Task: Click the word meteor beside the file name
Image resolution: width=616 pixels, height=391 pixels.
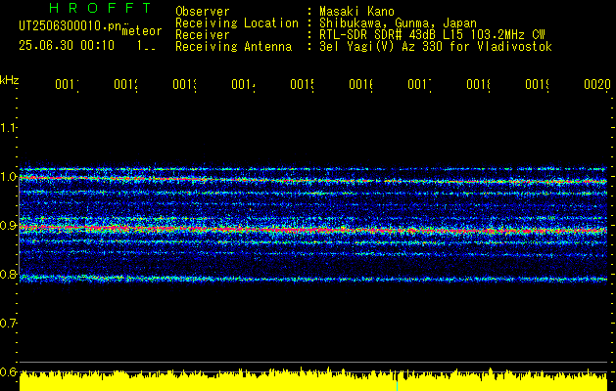Action: (x=142, y=30)
